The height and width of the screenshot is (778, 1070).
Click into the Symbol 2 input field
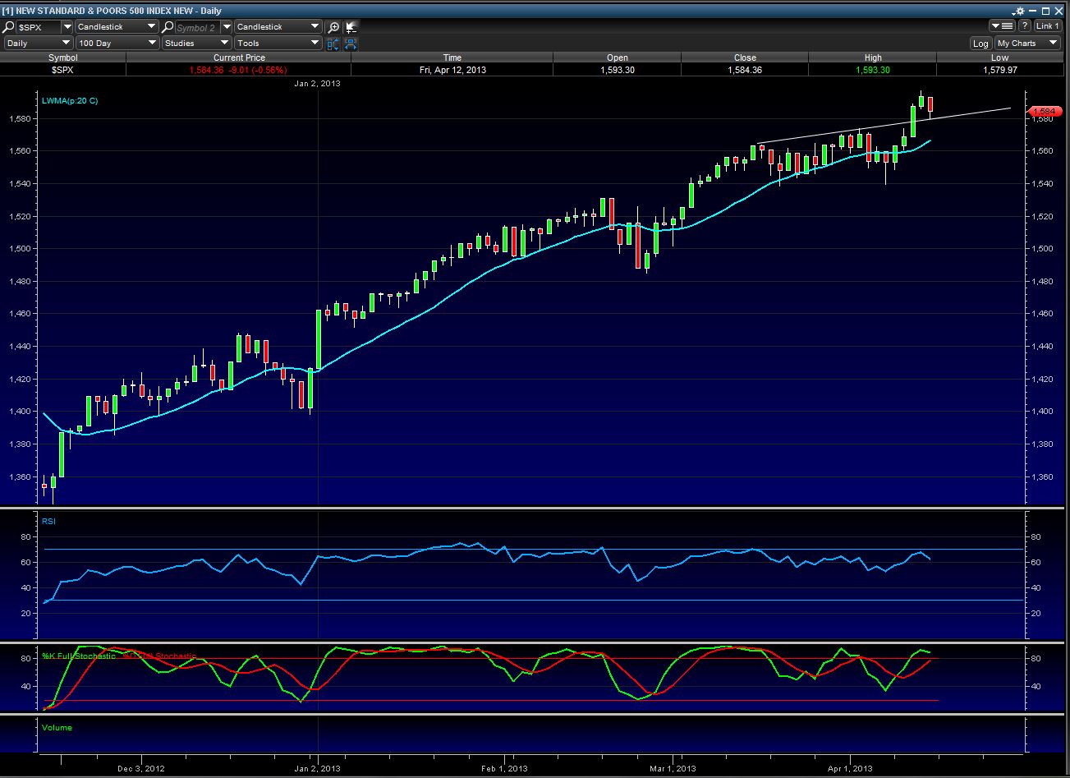(x=197, y=27)
